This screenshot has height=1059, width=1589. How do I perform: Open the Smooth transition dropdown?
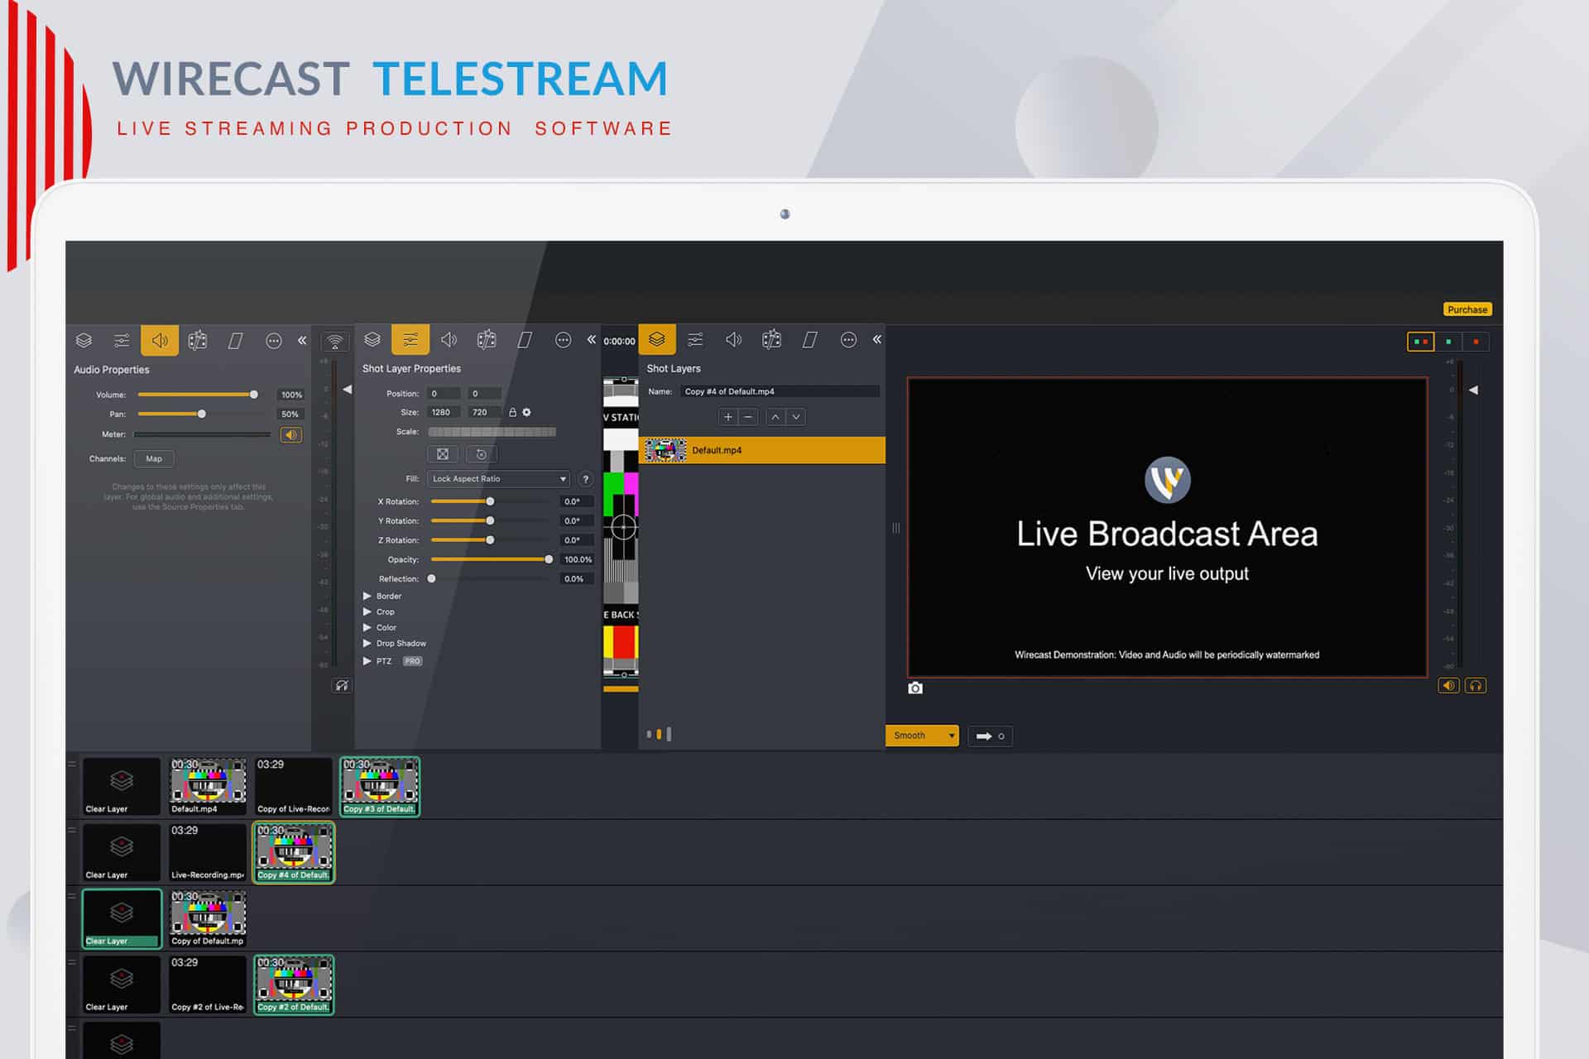922,736
